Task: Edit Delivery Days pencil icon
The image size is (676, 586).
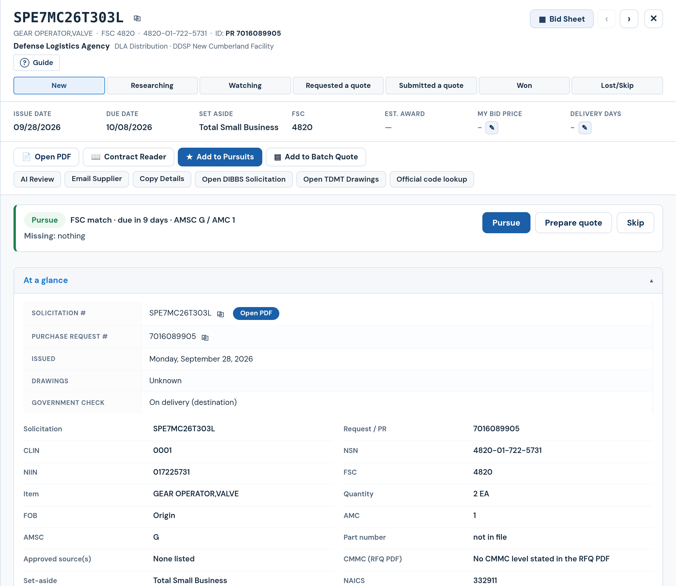Action: [585, 127]
